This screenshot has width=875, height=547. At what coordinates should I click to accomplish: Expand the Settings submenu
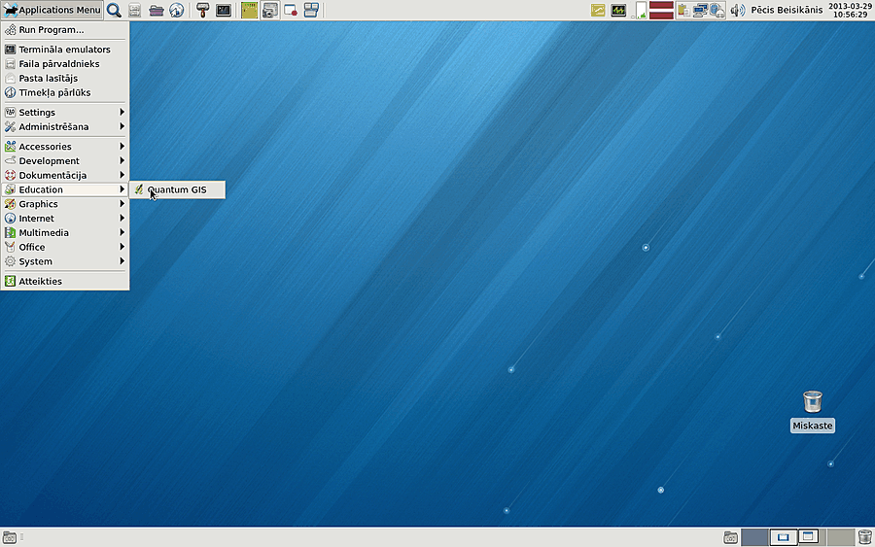pos(65,112)
